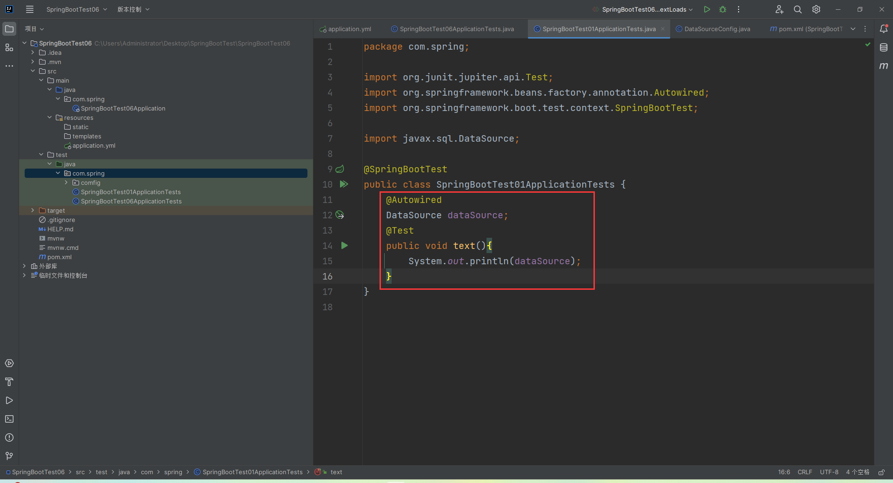Image resolution: width=893 pixels, height=483 pixels.
Task: Click autowired dependency gutter icon line 12
Action: pyautogui.click(x=340, y=215)
